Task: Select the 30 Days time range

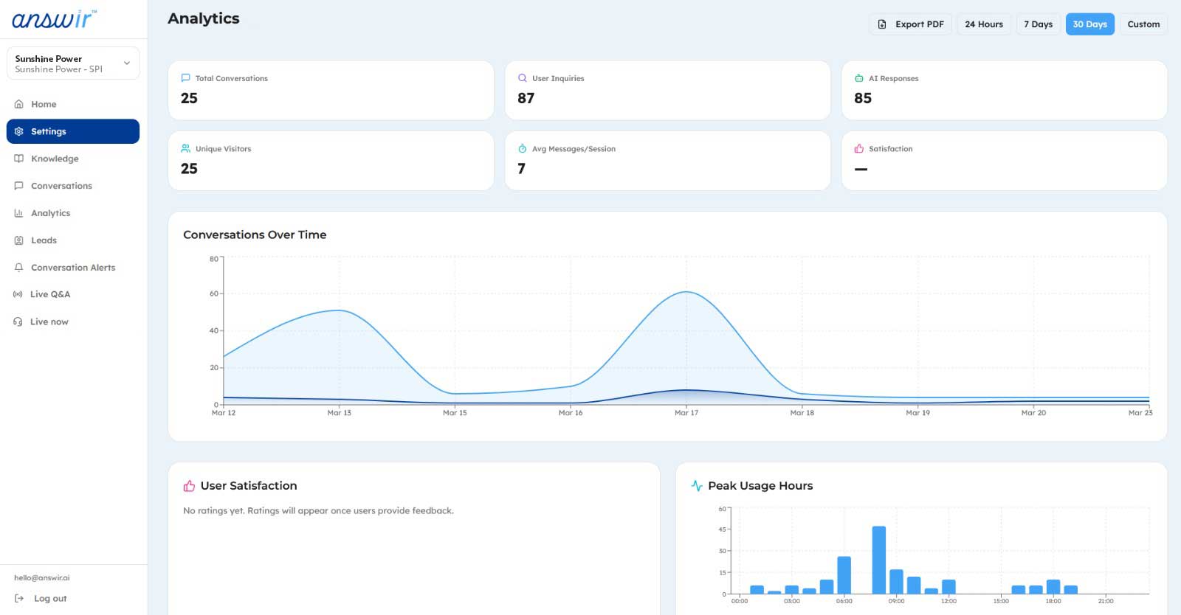Action: point(1090,24)
